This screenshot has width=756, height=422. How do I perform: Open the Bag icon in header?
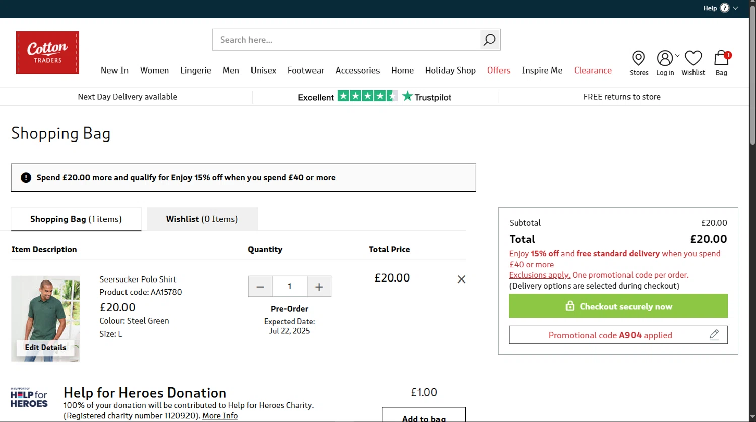tap(721, 58)
